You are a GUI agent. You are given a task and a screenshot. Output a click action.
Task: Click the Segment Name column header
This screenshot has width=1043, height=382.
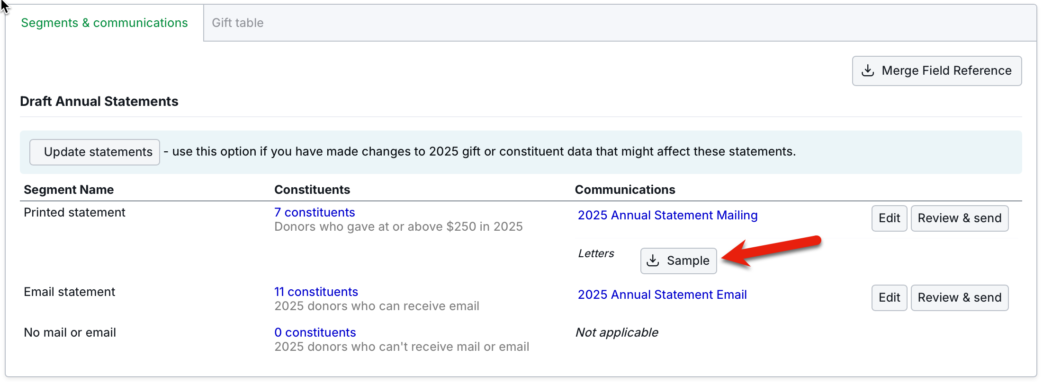pyautogui.click(x=69, y=190)
